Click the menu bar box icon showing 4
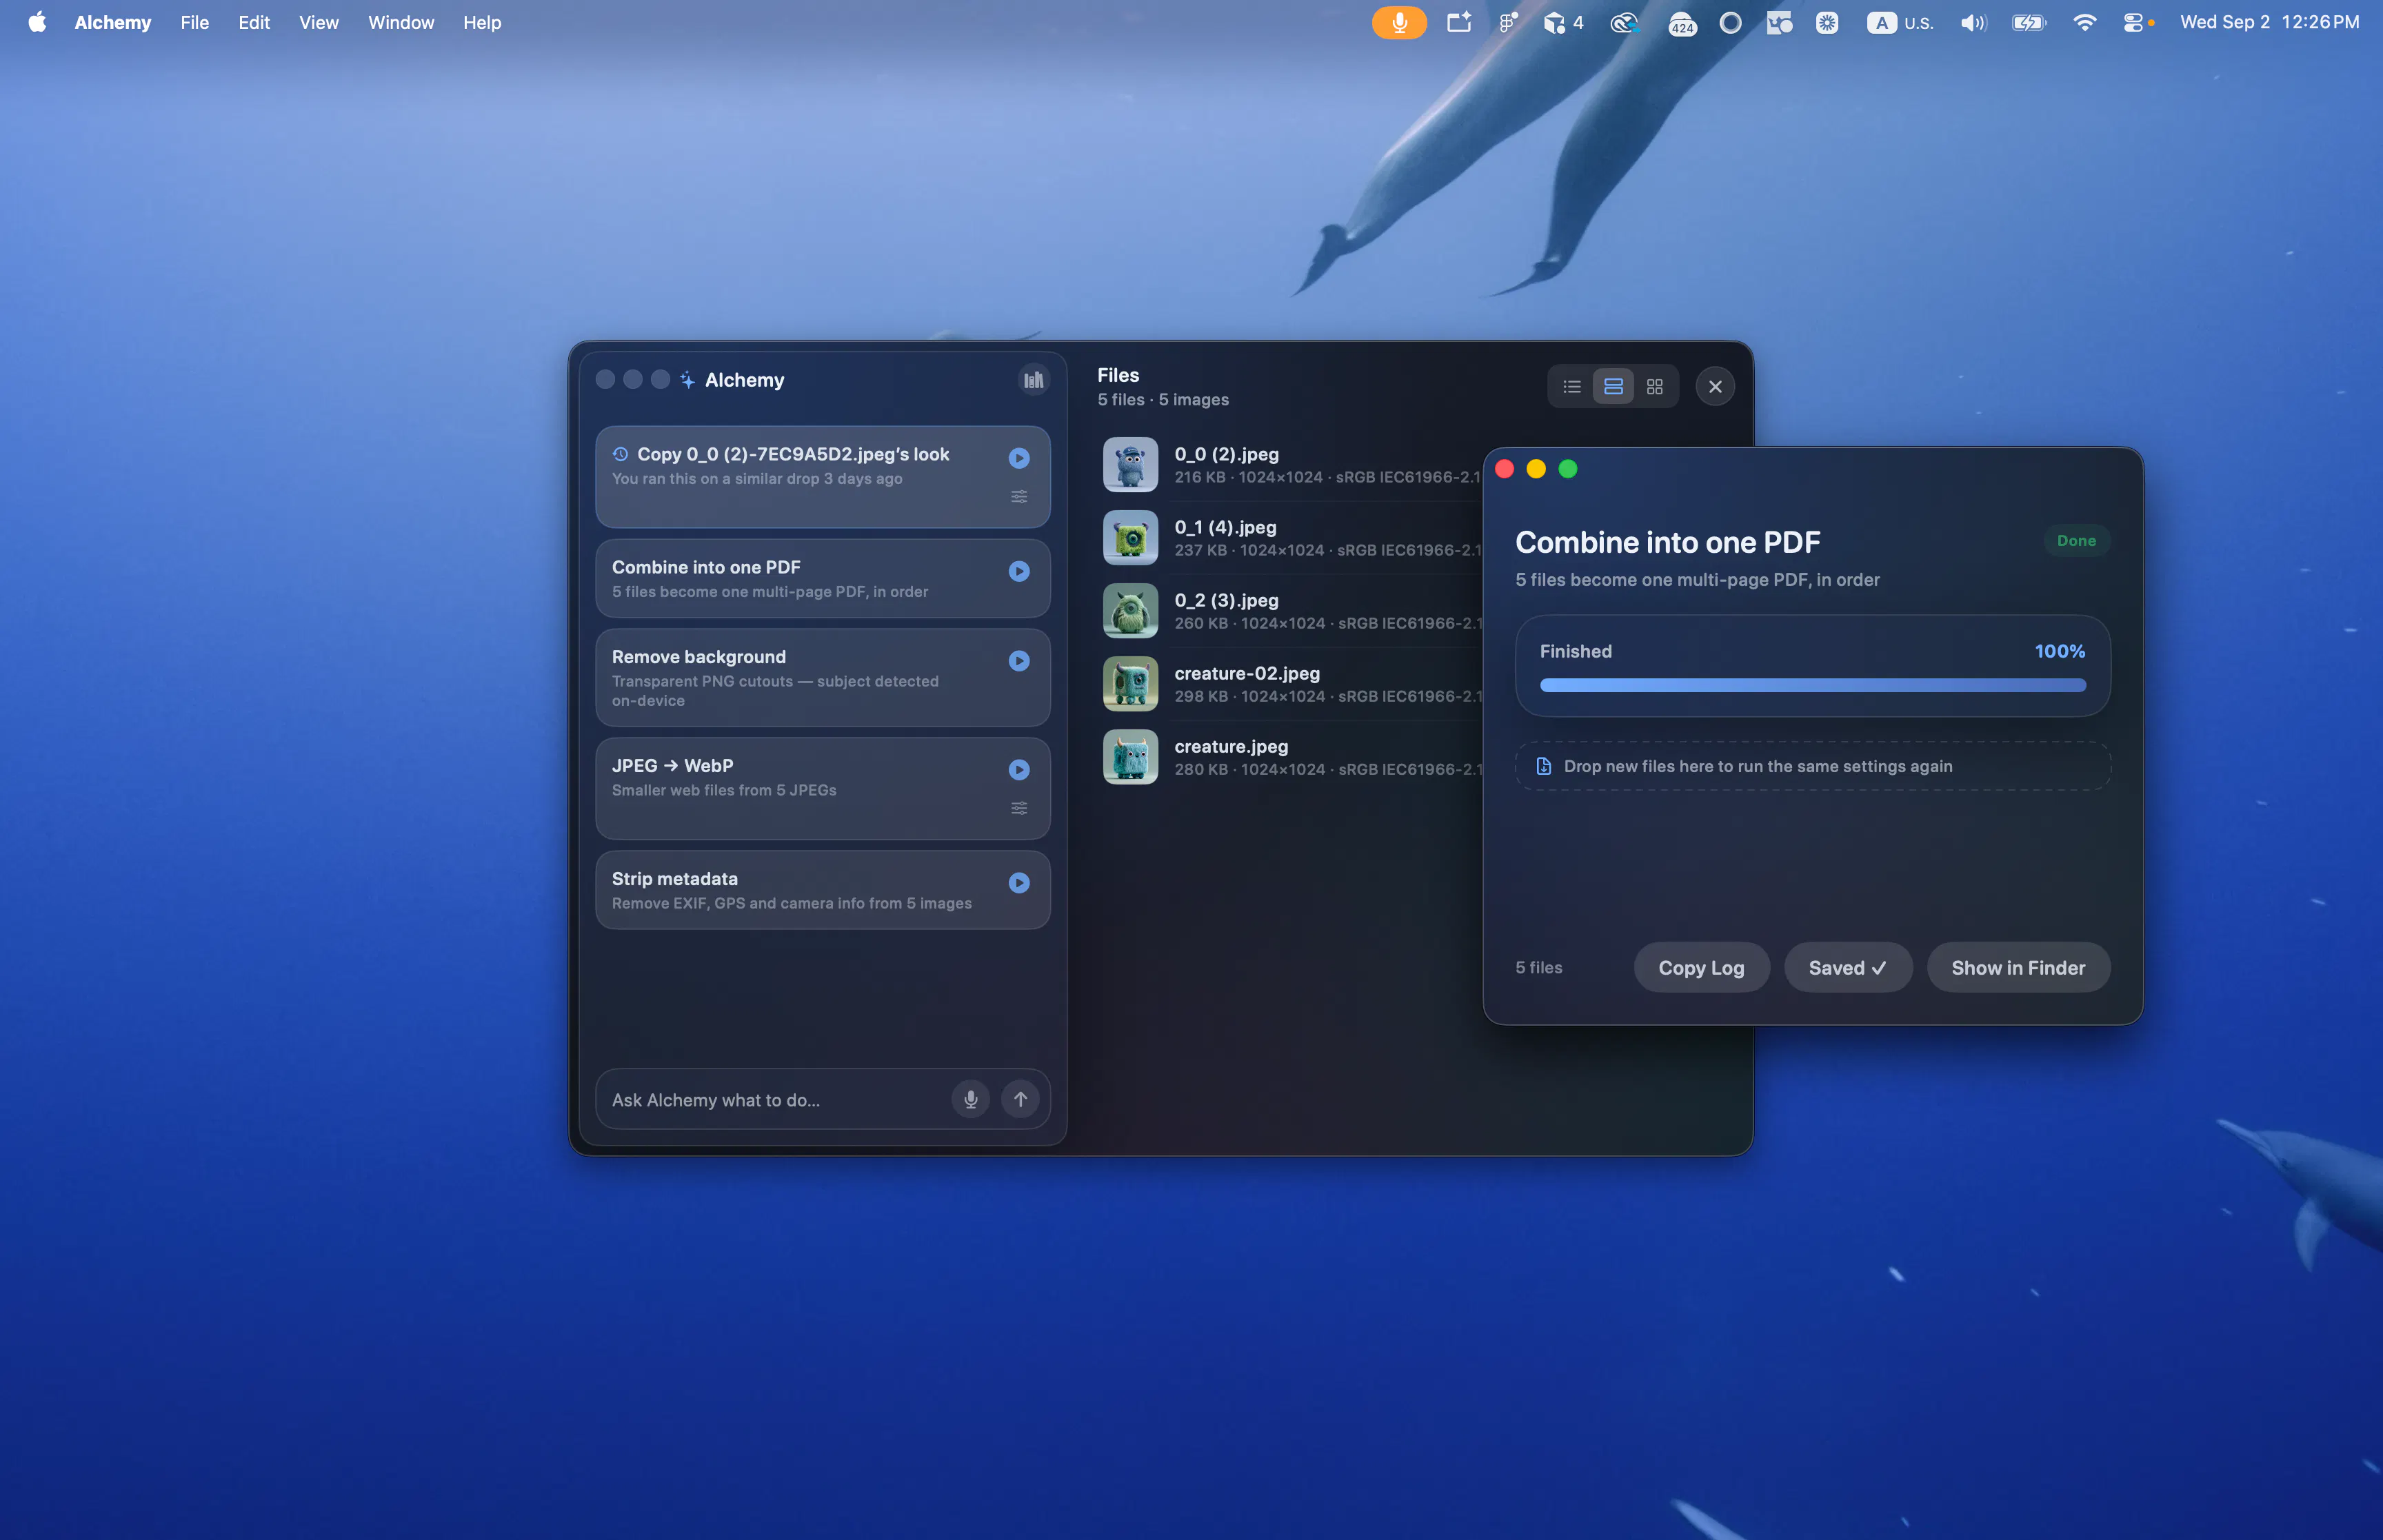2383x1540 pixels. coord(1564,22)
